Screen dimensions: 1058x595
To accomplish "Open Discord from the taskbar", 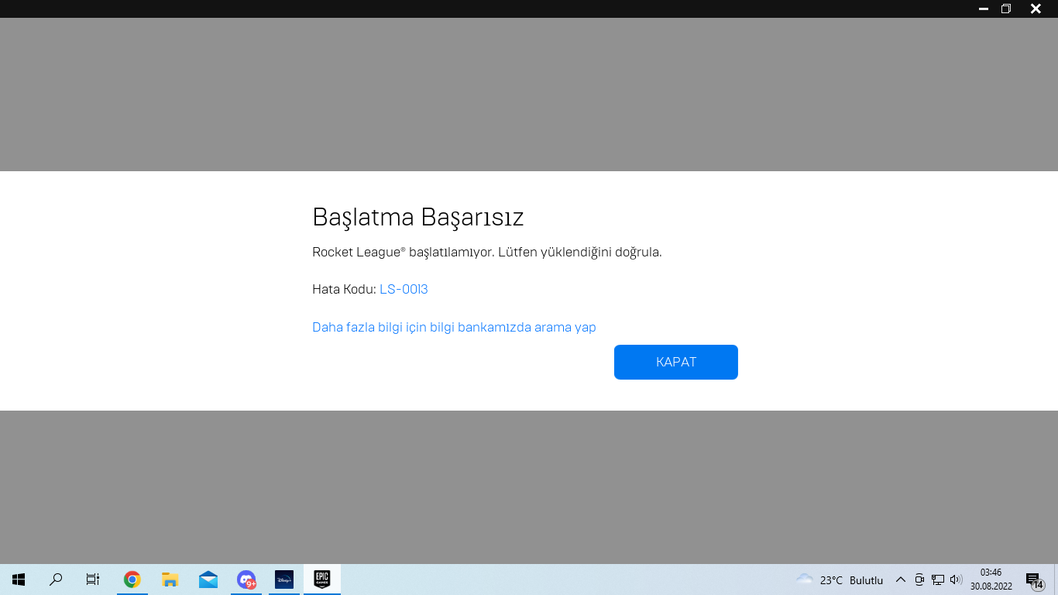I will coord(246,580).
